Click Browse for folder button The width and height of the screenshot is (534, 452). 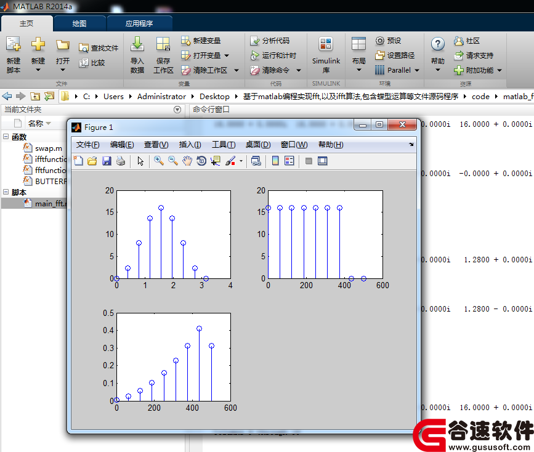pyautogui.click(x=49, y=97)
